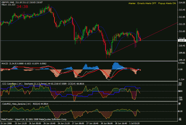Click the 30 Jun 16:40 time axis label
This screenshot has height=125, width=186.
point(121,123)
